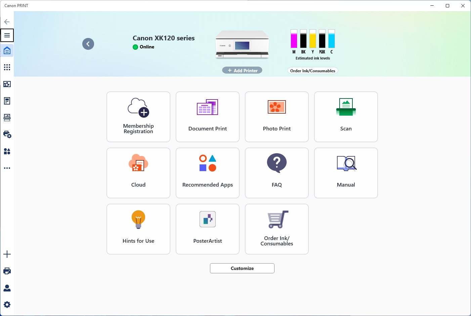This screenshot has width=471, height=316.
Task: Click the Add Printer button
Action: coord(242,70)
